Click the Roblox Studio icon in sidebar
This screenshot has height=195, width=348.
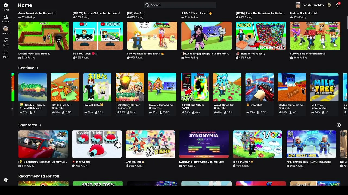pyautogui.click(x=6, y=180)
